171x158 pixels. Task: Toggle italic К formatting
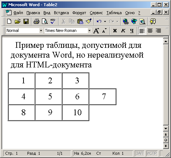(x=123, y=31)
